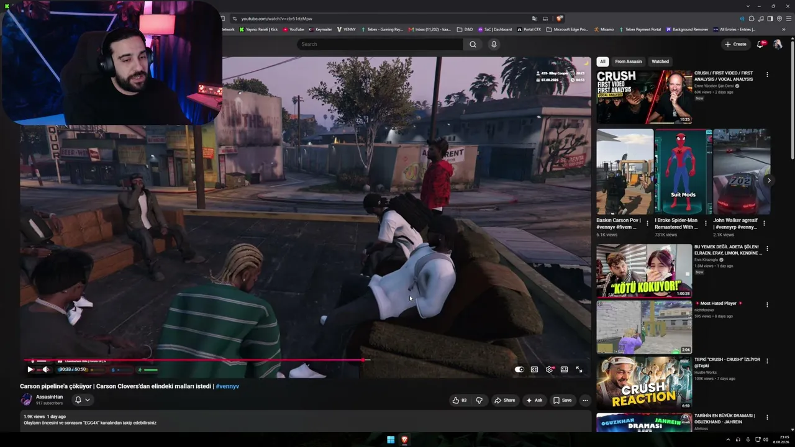The height and width of the screenshot is (447, 795).
Task: Share this video
Action: tap(504, 400)
